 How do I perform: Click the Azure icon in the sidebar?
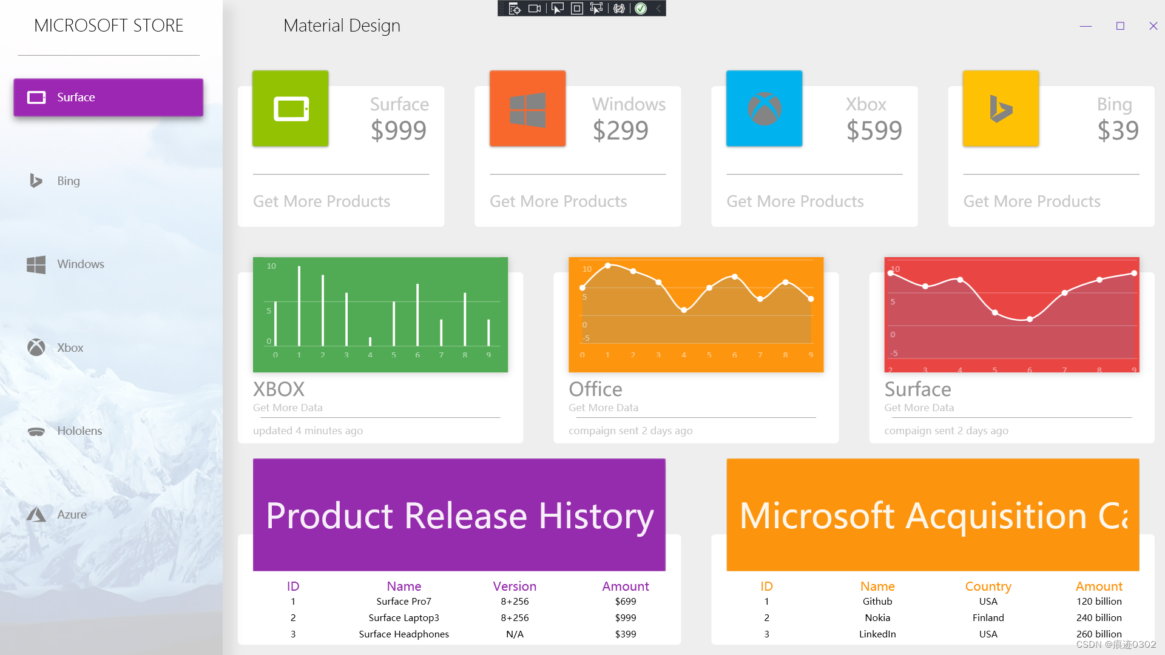coord(36,514)
